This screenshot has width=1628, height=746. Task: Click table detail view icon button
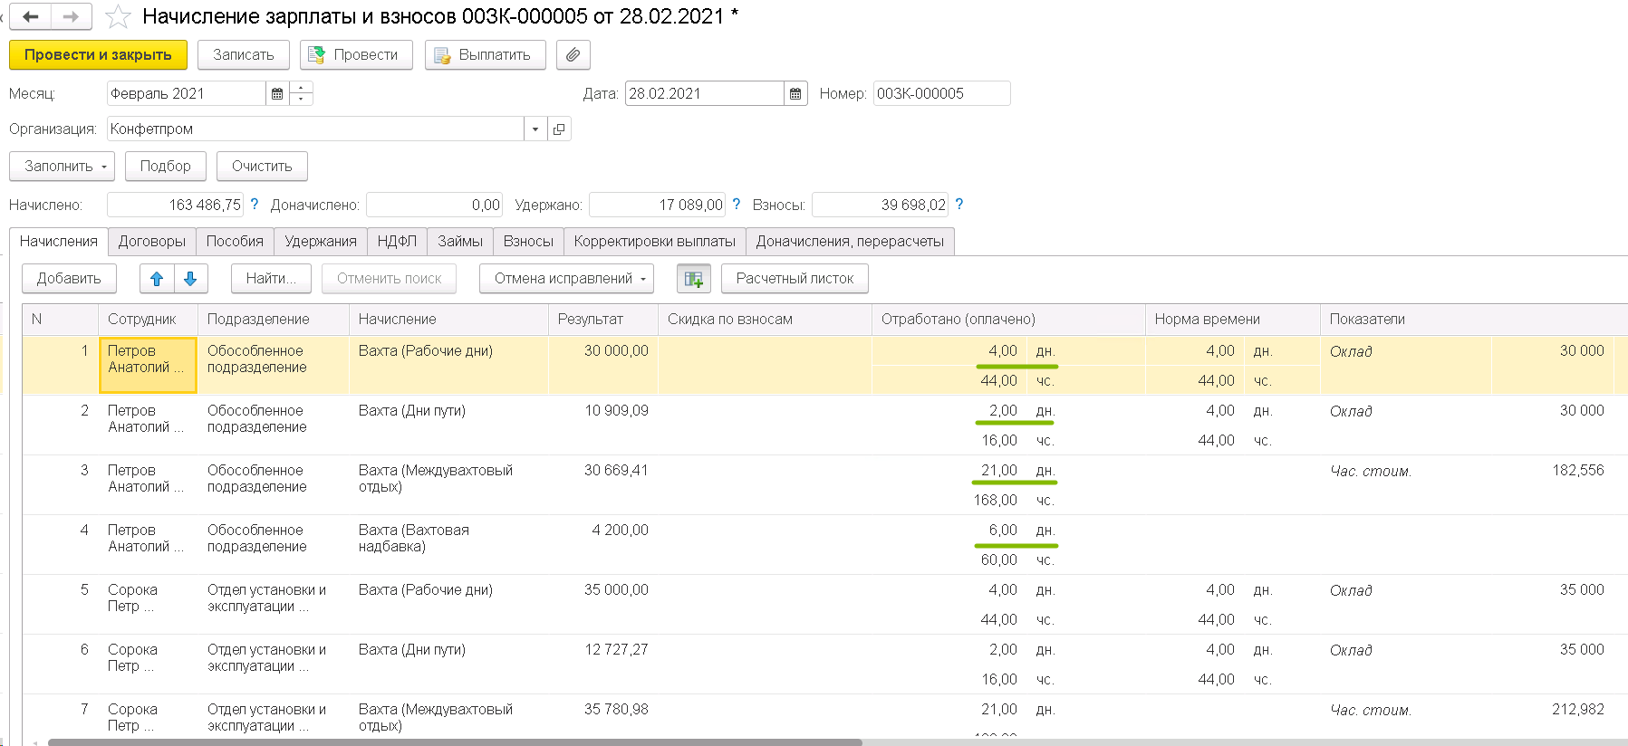coord(693,279)
